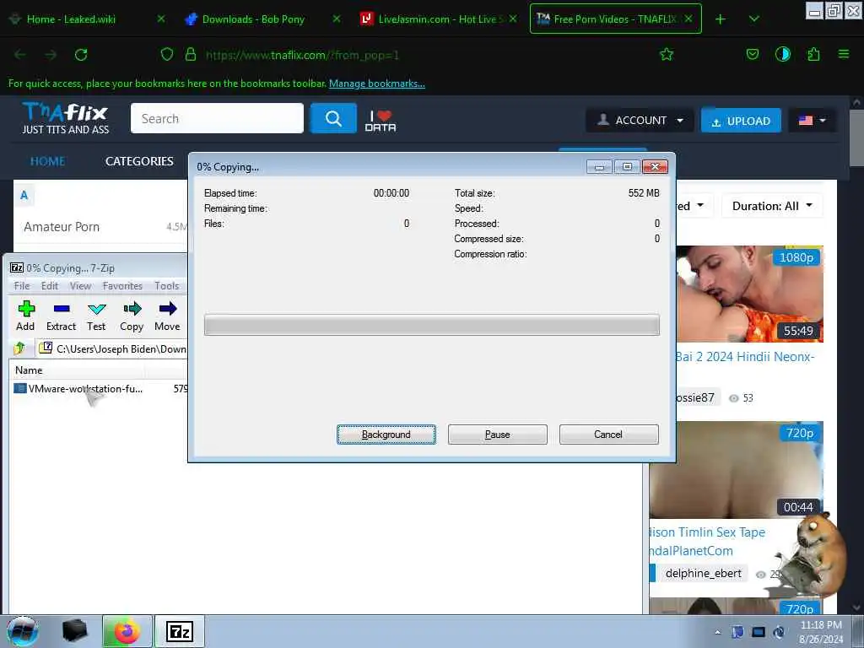Click the I love DATA icon
Viewport: 864px width, 648px height.
tap(381, 121)
